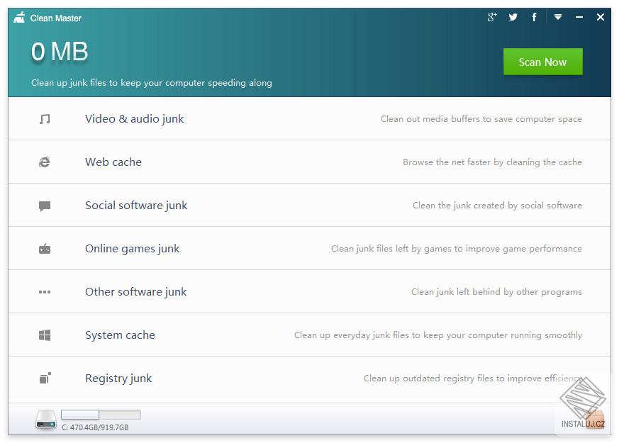Click the Clean Master broom logo icon

19,18
